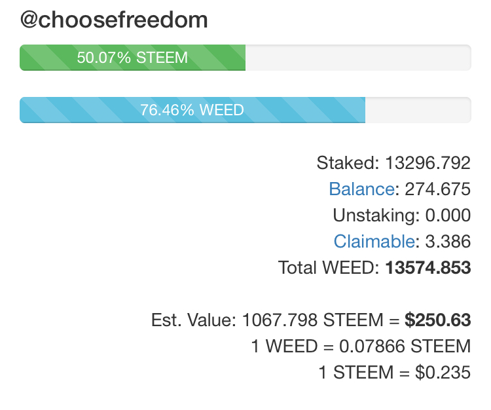The height and width of the screenshot is (410, 491).
Task: Click the 76.46% WEED percentage label
Action: (x=192, y=110)
